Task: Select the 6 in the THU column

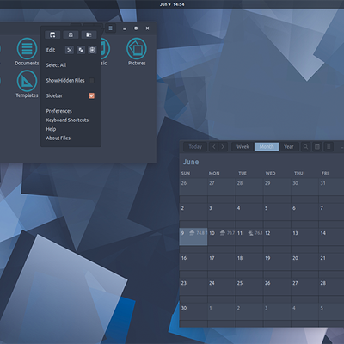Action: pyautogui.click(x=304, y=212)
